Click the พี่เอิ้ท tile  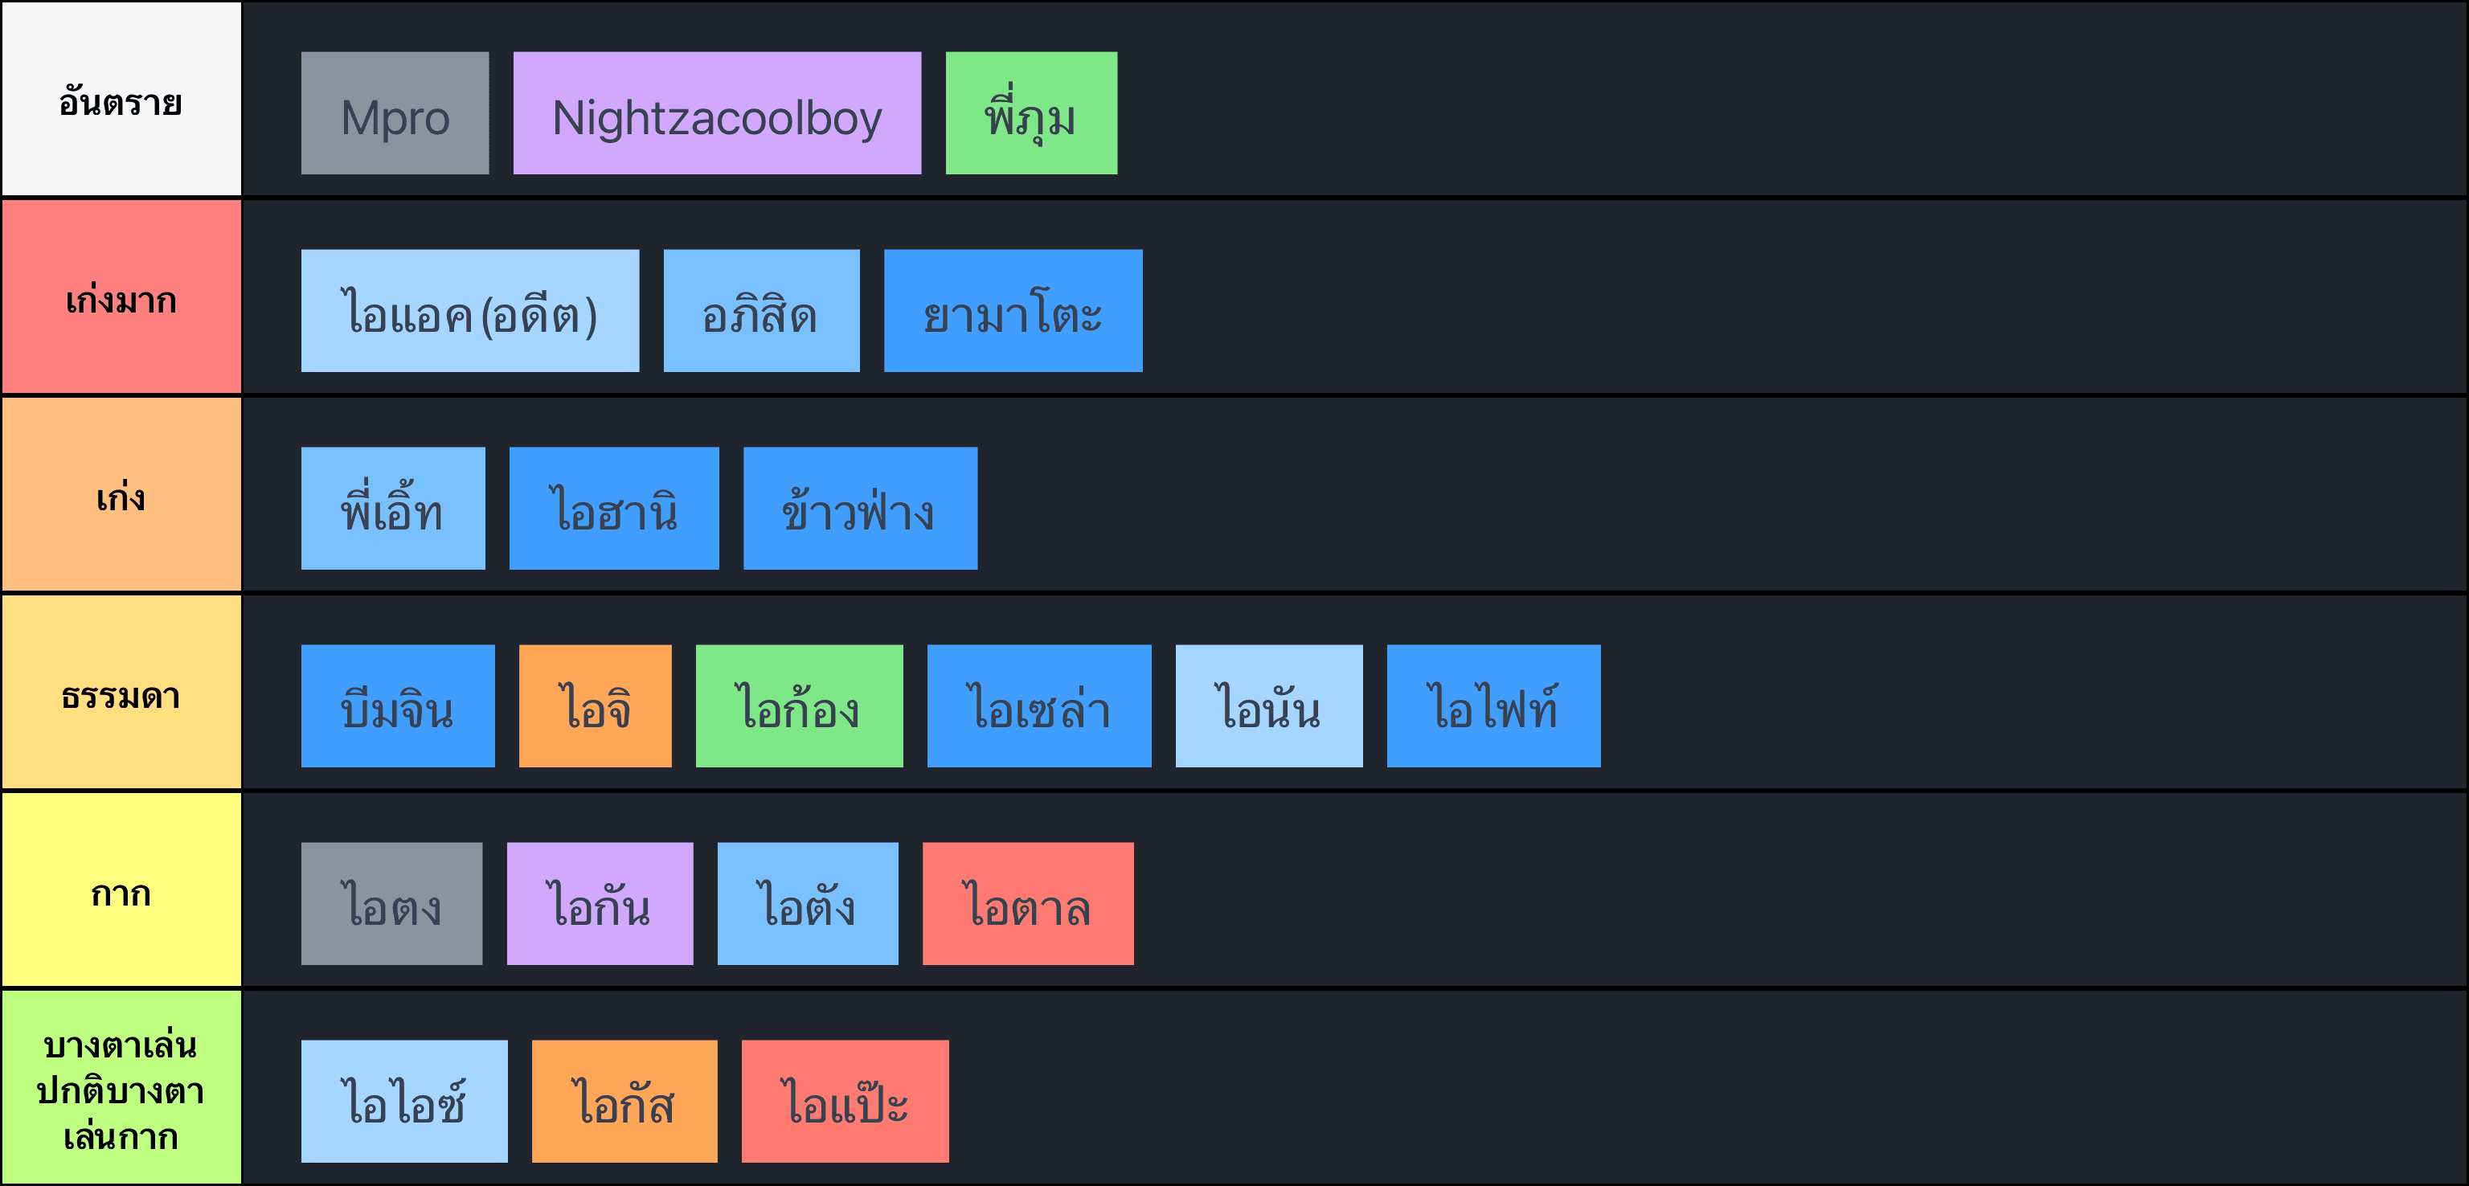click(393, 509)
